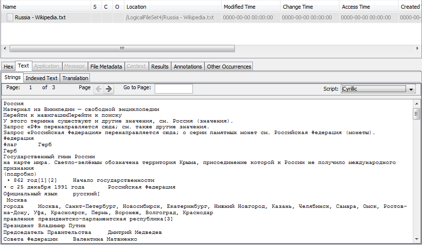Sort by Change Time column header
This screenshot has width=422, height=245.
[309, 7]
